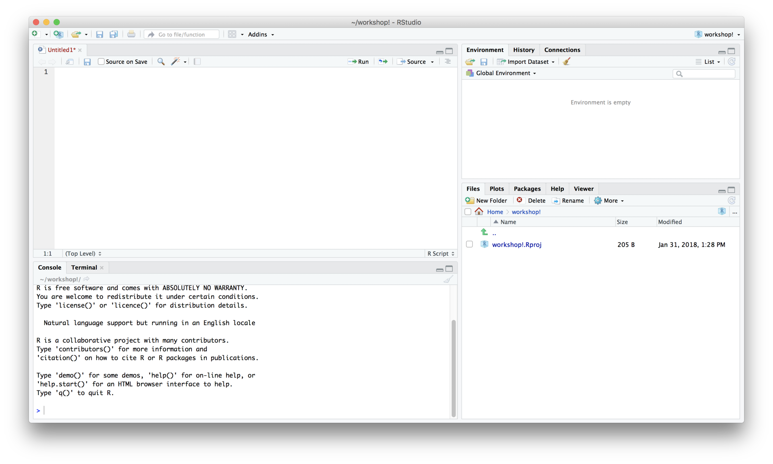Enable the Source on Save checkbox
The width and height of the screenshot is (773, 464).
point(101,62)
